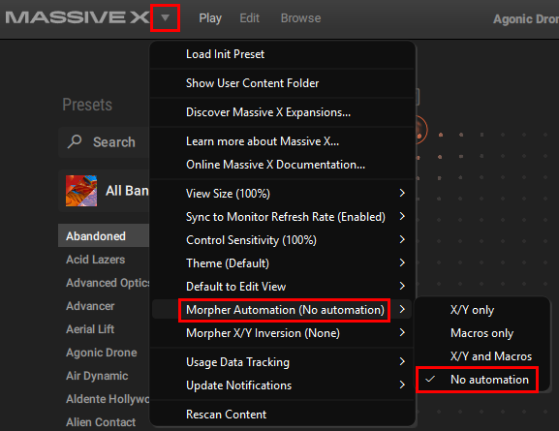Select the Agonic Drone preset
Image resolution: width=559 pixels, height=431 pixels.
[104, 353]
